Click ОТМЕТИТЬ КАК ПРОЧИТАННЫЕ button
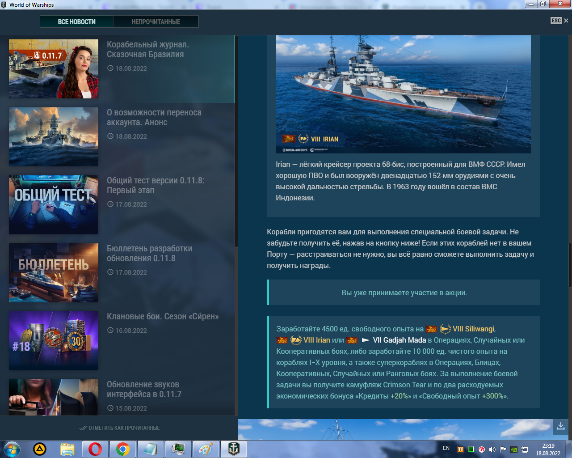Screen dimensions: 572x458 coord(119,428)
